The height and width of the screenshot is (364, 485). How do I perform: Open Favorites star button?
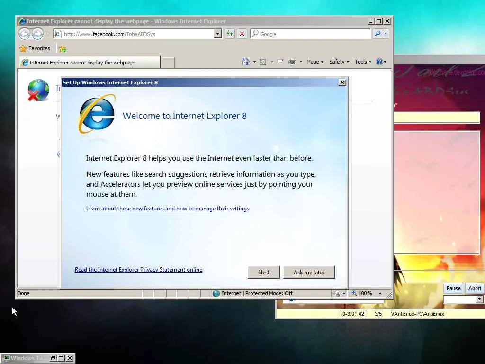[23, 49]
